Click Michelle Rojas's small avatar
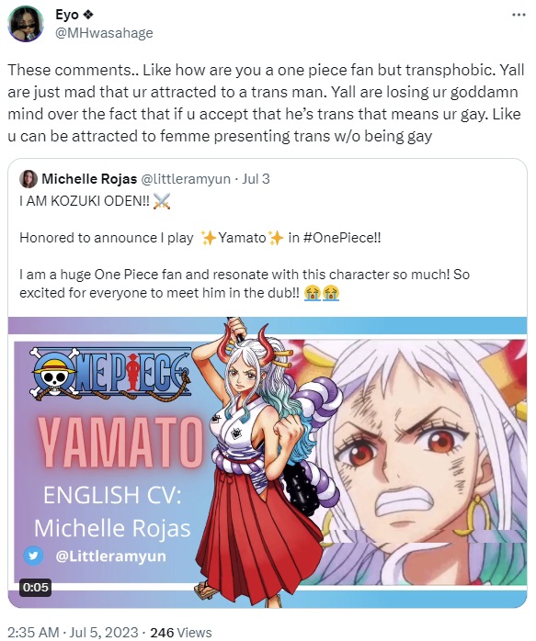 (x=29, y=179)
